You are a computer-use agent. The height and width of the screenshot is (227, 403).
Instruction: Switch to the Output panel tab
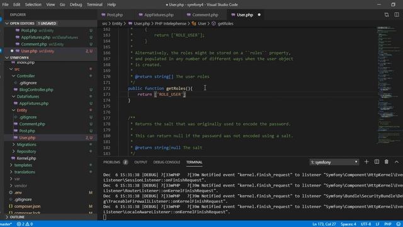[141, 162]
